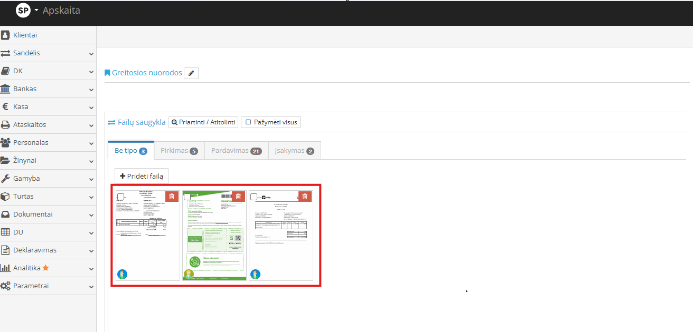The image size is (693, 332).
Task: Expand the Personalas menu chevron
Action: (x=91, y=143)
